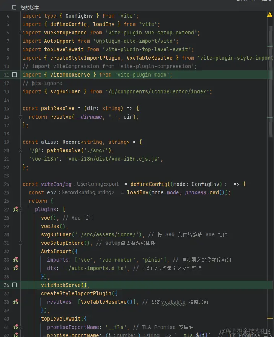
Task: Click the 'vue-router' string on line 33
Action: pos(117,260)
